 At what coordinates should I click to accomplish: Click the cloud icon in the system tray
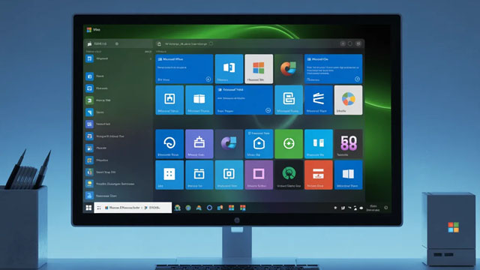click(361, 208)
